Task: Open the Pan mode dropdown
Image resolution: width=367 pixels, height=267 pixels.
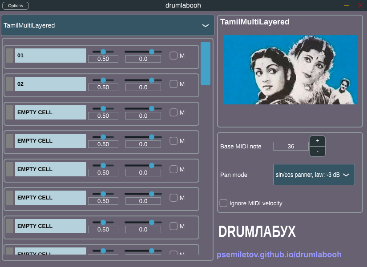Action: click(x=314, y=175)
